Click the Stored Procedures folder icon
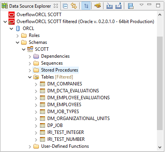 click(x=36, y=70)
